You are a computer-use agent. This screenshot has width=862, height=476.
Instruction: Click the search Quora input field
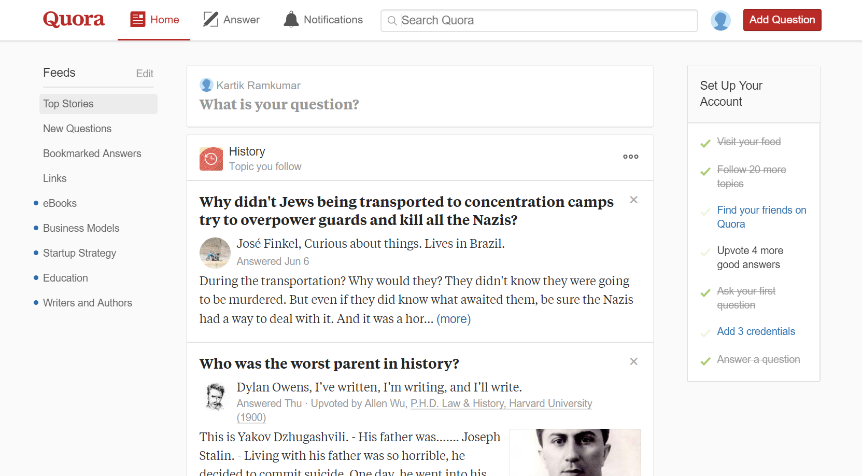[539, 20]
